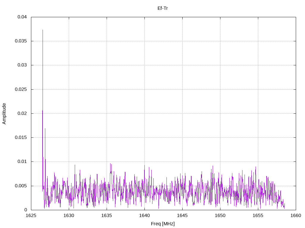The width and height of the screenshot is (305, 228).
Task: Click the x-axis tick label 1630
Action: tap(69, 216)
